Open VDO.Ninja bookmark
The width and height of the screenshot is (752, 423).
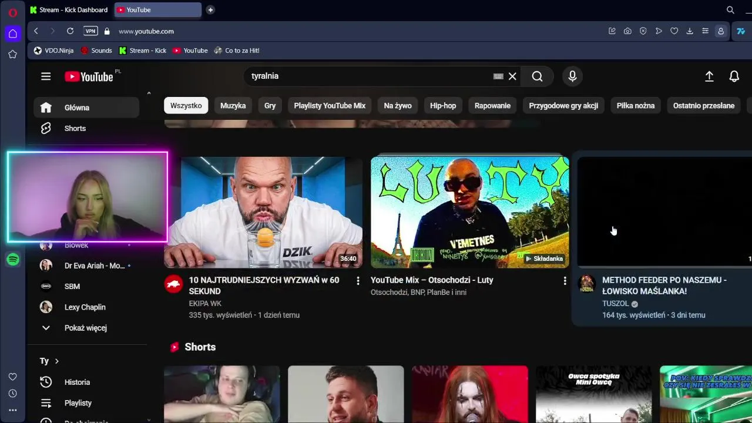click(53, 51)
